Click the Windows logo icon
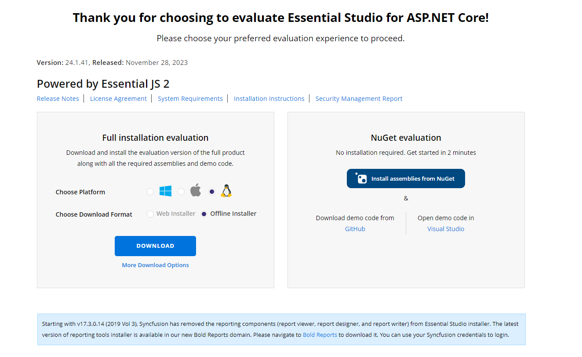582x357 pixels. pyautogui.click(x=165, y=191)
